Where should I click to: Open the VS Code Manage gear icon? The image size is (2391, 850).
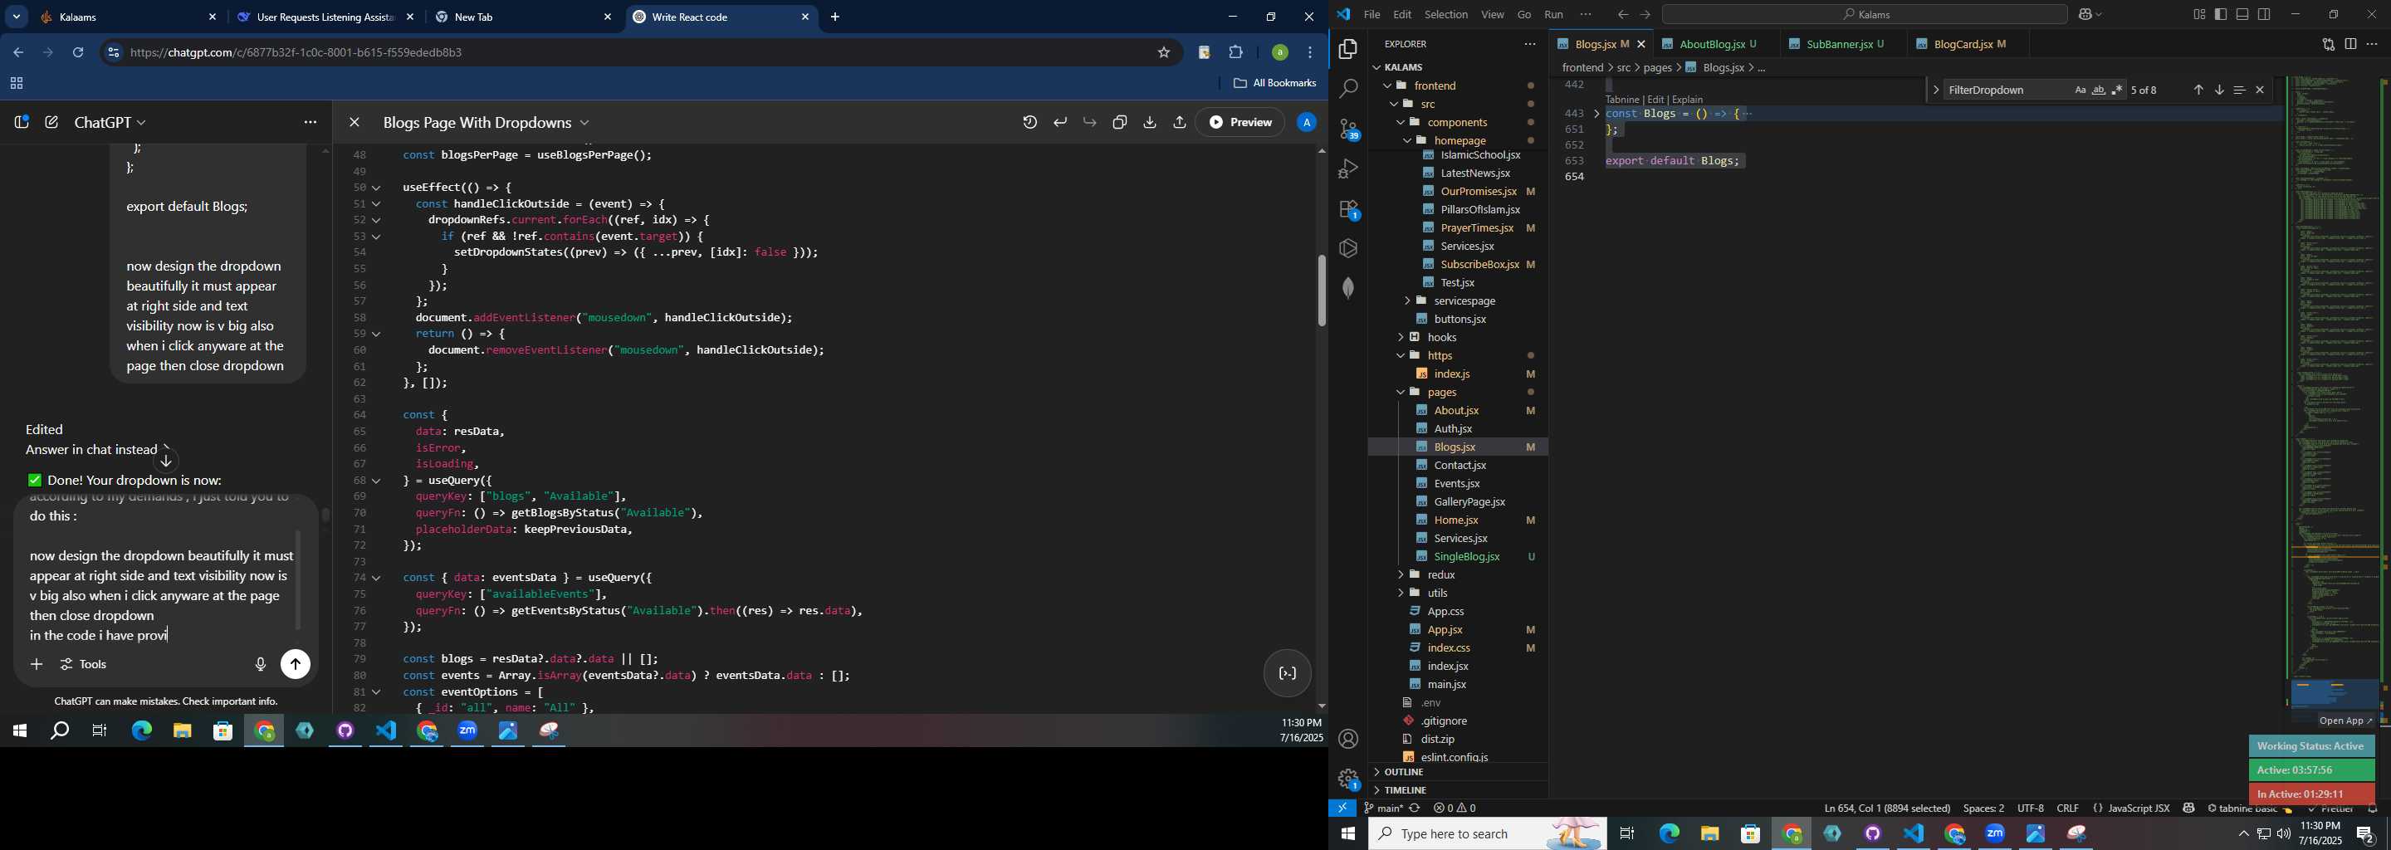[1347, 779]
